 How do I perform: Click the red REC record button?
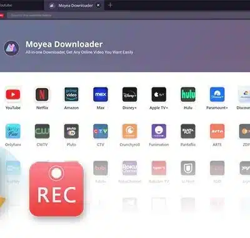pyautogui.click(x=57, y=189)
